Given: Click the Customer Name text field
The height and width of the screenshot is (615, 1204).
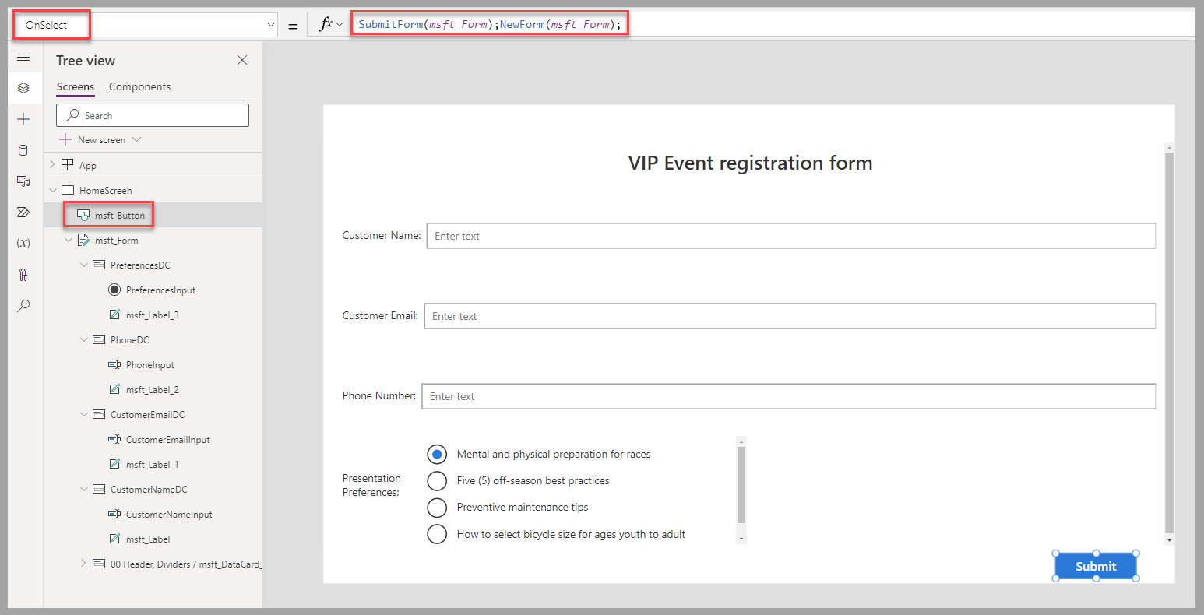Looking at the screenshot, I should point(791,236).
